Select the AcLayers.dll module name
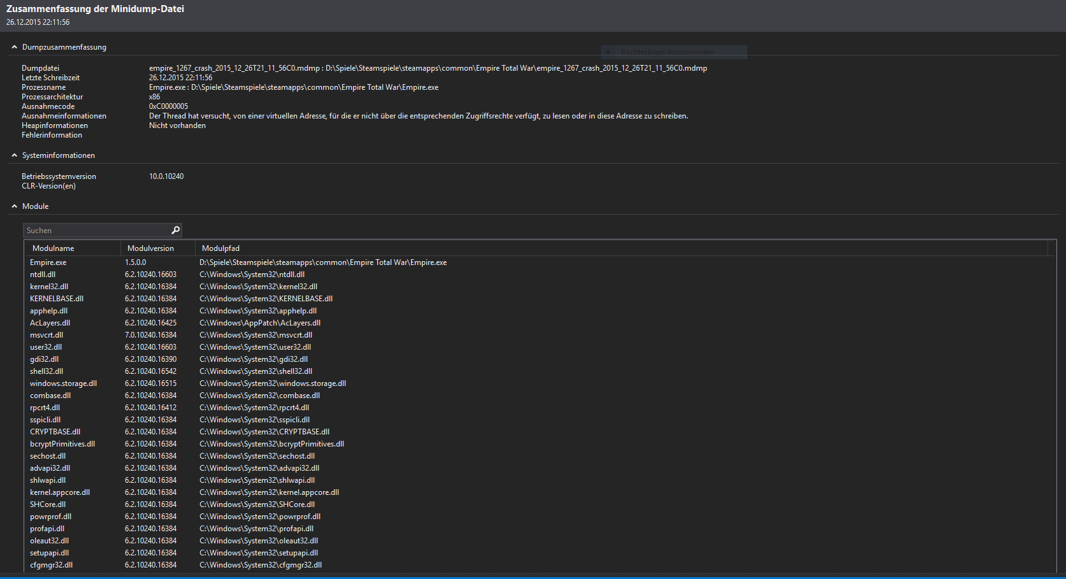This screenshot has height=579, width=1066. click(x=50, y=323)
